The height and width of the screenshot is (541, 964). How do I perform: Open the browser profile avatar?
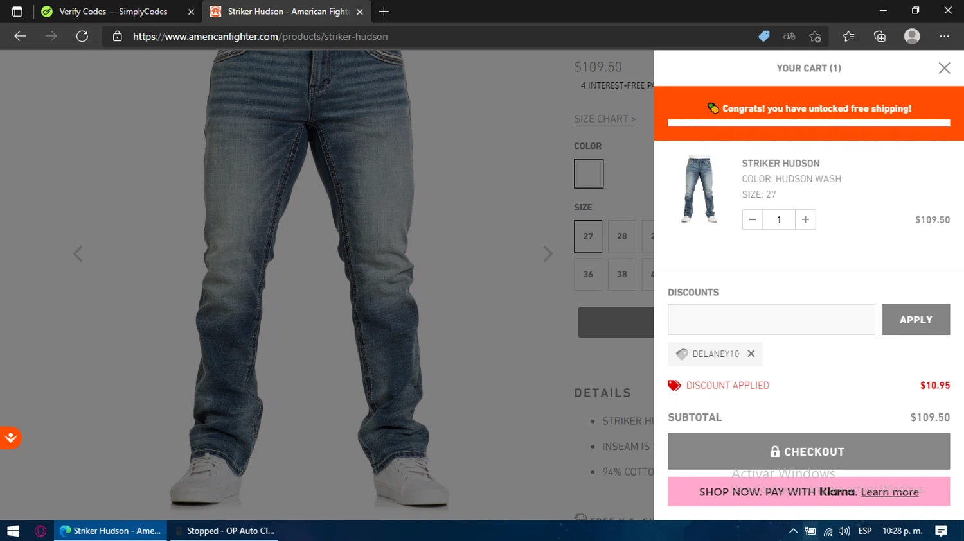tap(912, 37)
